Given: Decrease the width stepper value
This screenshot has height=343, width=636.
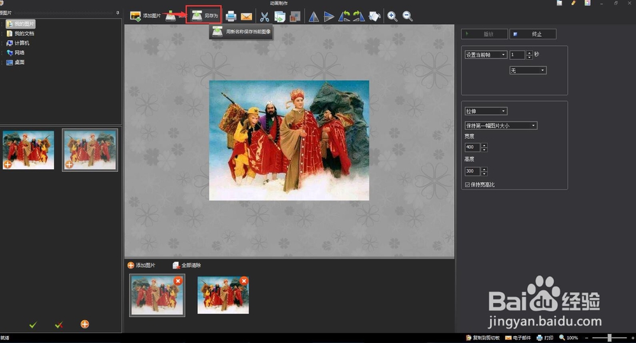Looking at the screenshot, I should 484,150.
